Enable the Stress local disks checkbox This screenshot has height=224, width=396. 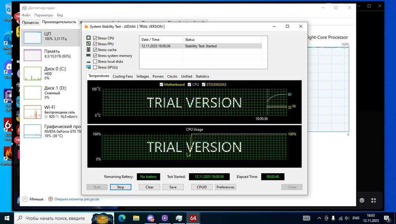pyautogui.click(x=95, y=61)
